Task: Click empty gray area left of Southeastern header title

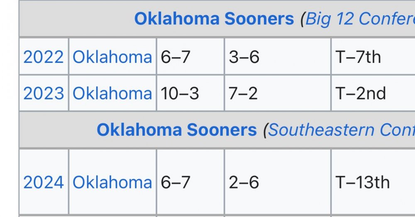Action: click(x=58, y=130)
